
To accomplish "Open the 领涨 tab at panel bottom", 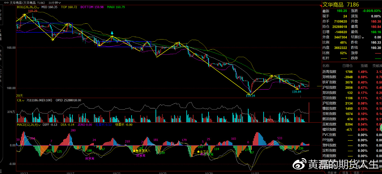I will click(x=345, y=172).
